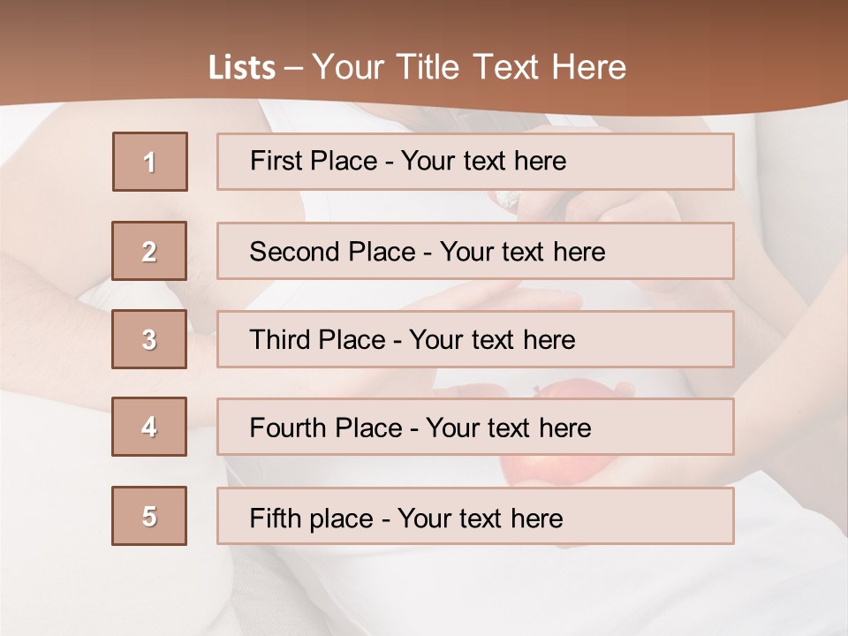Click the words 'Fifth place'
The height and width of the screenshot is (636, 848).
pyautogui.click(x=312, y=519)
